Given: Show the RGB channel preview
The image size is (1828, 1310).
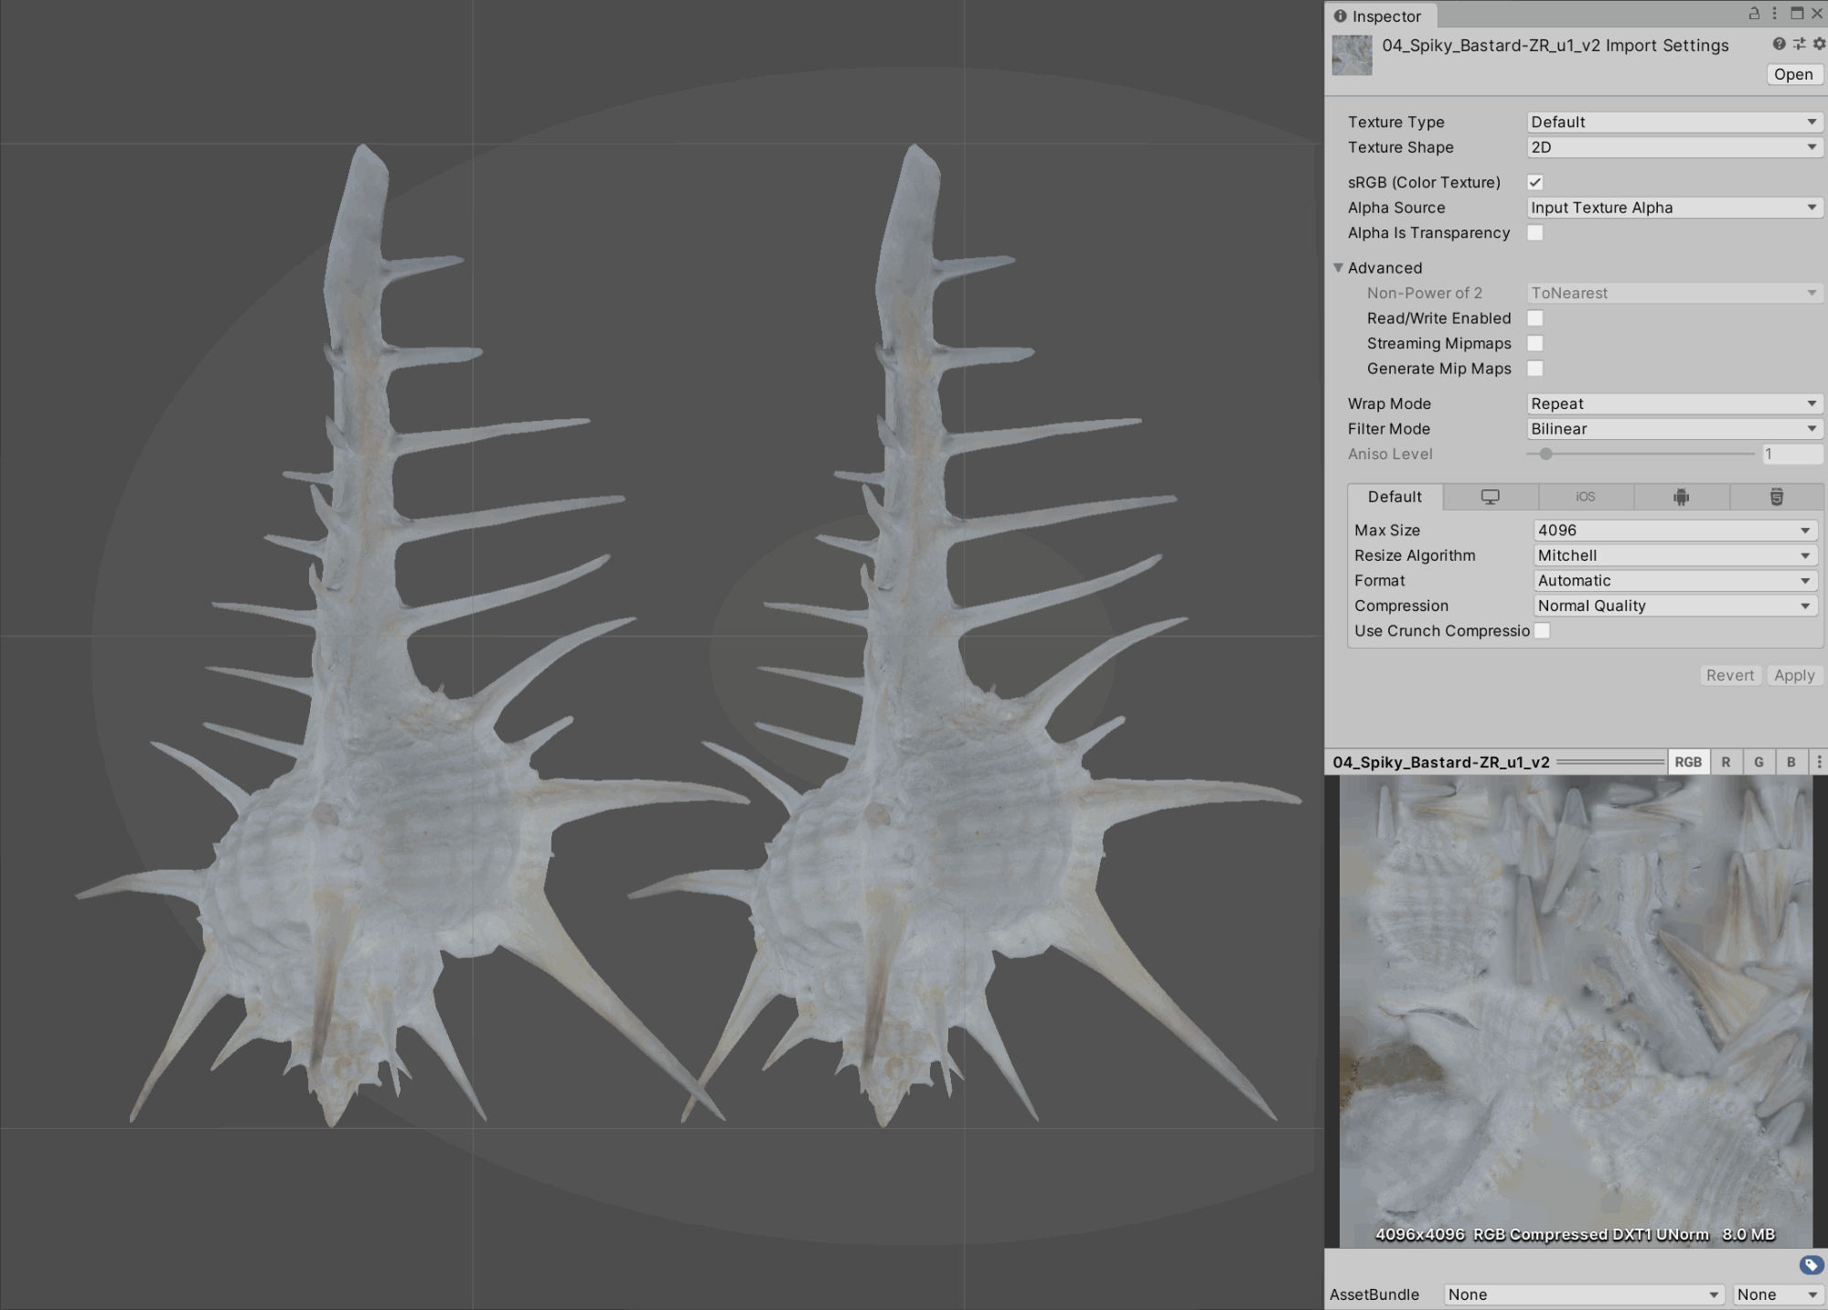Looking at the screenshot, I should click(x=1688, y=762).
